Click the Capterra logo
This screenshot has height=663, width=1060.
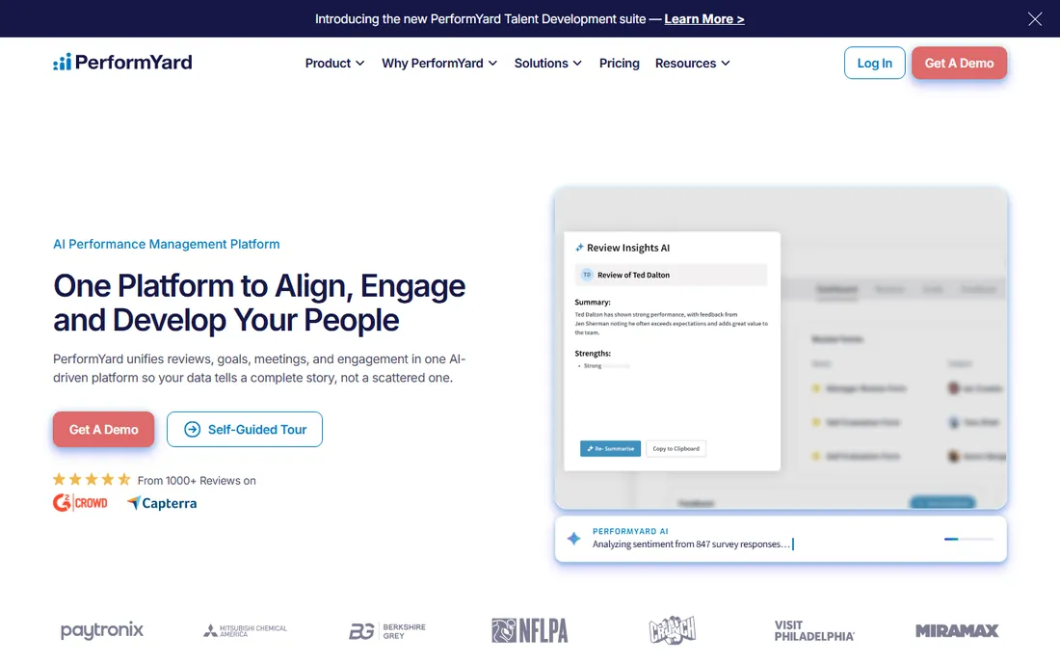(x=162, y=503)
